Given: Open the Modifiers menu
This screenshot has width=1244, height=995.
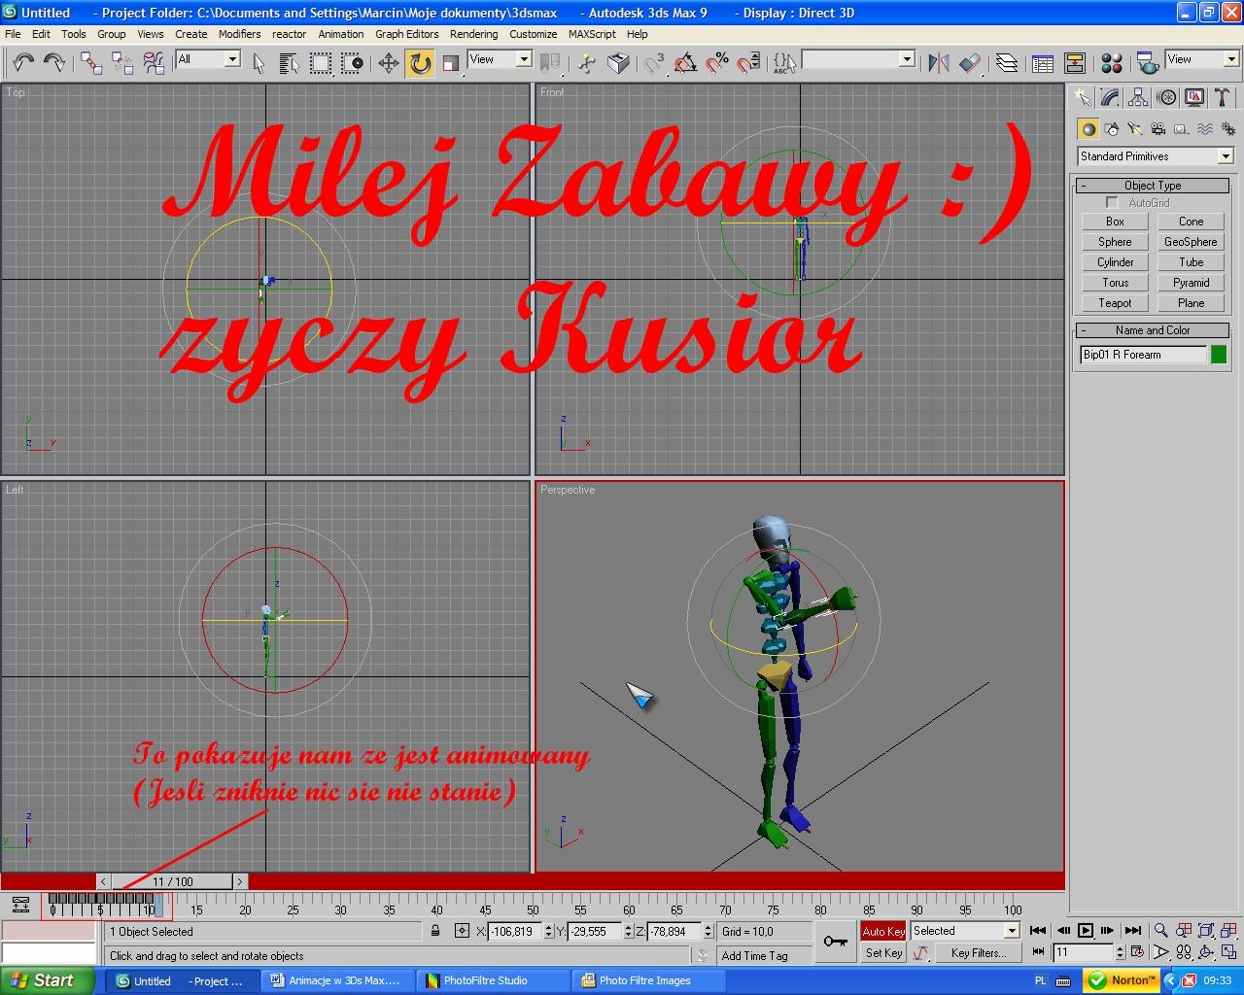Looking at the screenshot, I should click(239, 34).
